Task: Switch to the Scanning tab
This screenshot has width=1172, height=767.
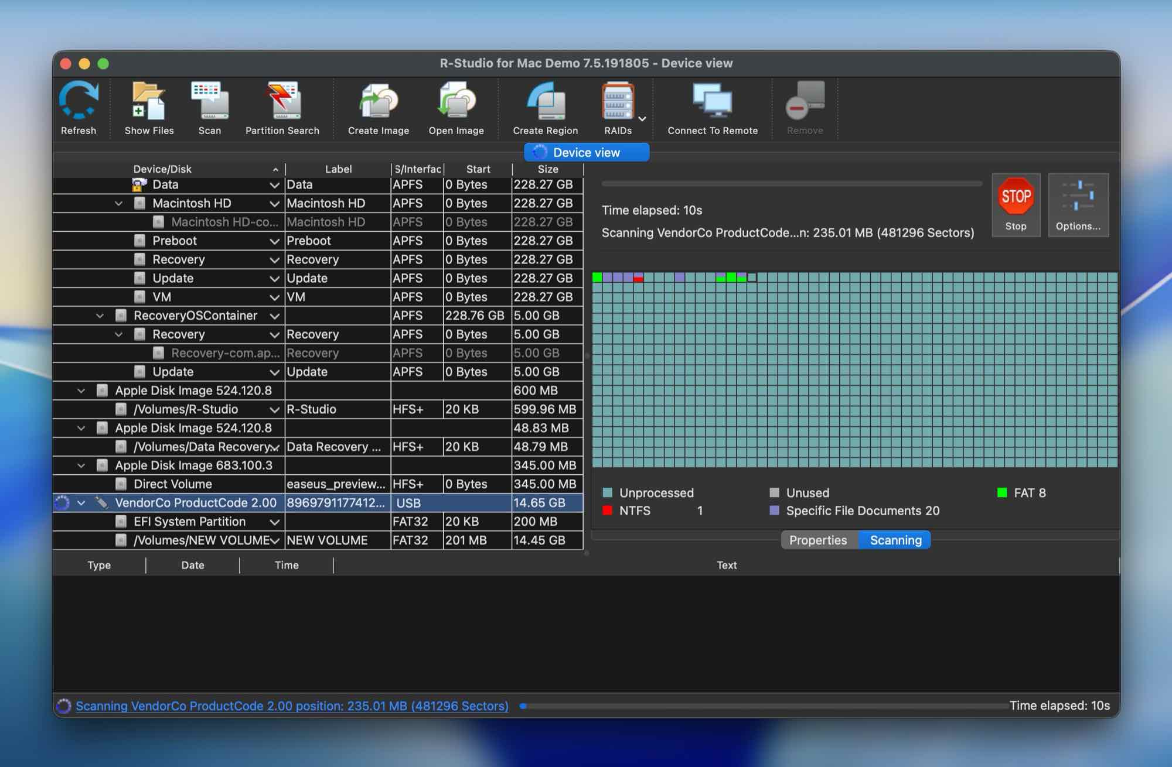Action: (x=895, y=540)
